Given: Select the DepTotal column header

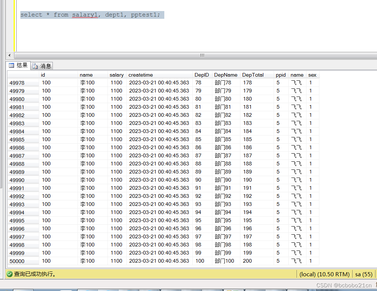Looking at the screenshot, I should coord(257,75).
